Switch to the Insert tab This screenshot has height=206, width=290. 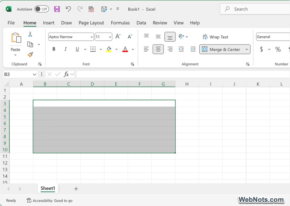pos(49,23)
